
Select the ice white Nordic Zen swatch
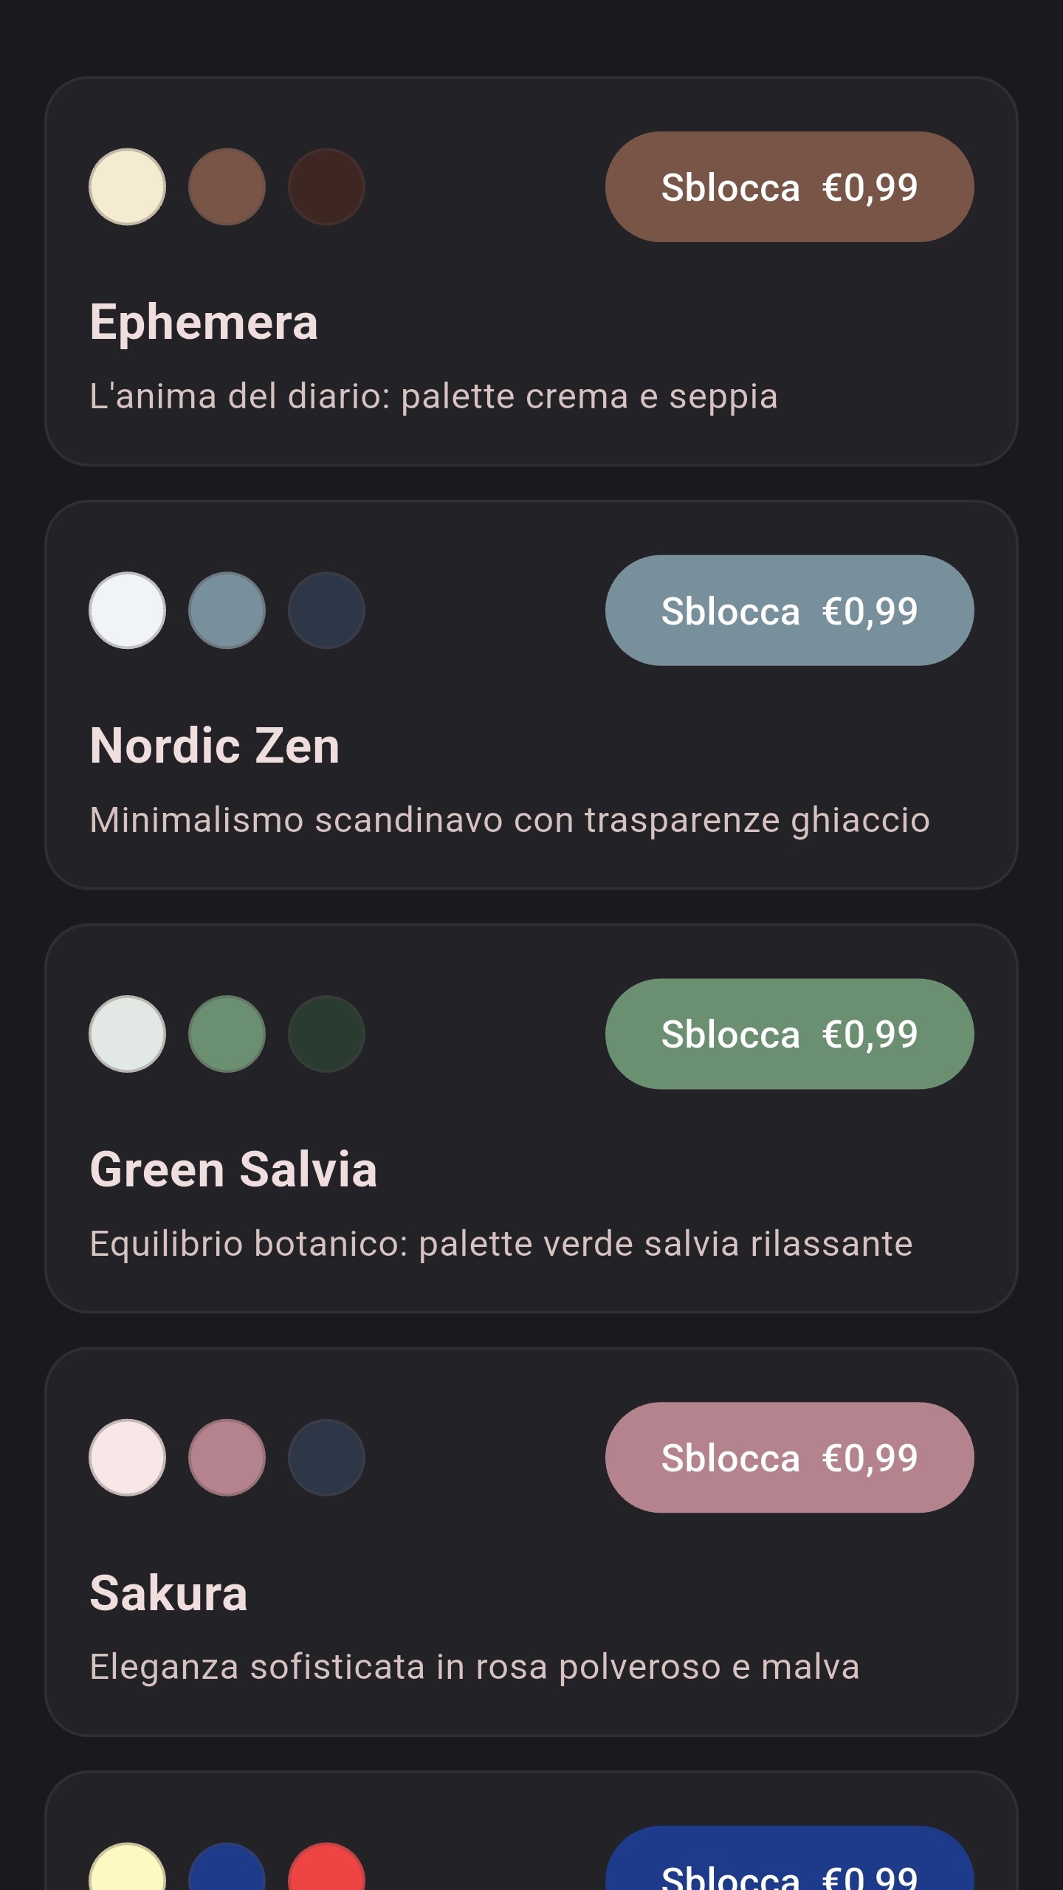[127, 611]
